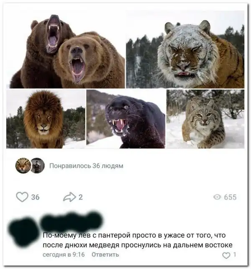
Task: Click 'Ответить' to reply to comment
Action: pos(105,254)
